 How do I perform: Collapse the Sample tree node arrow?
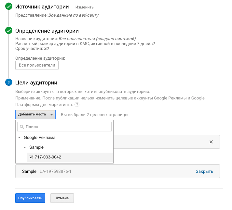[25, 147]
